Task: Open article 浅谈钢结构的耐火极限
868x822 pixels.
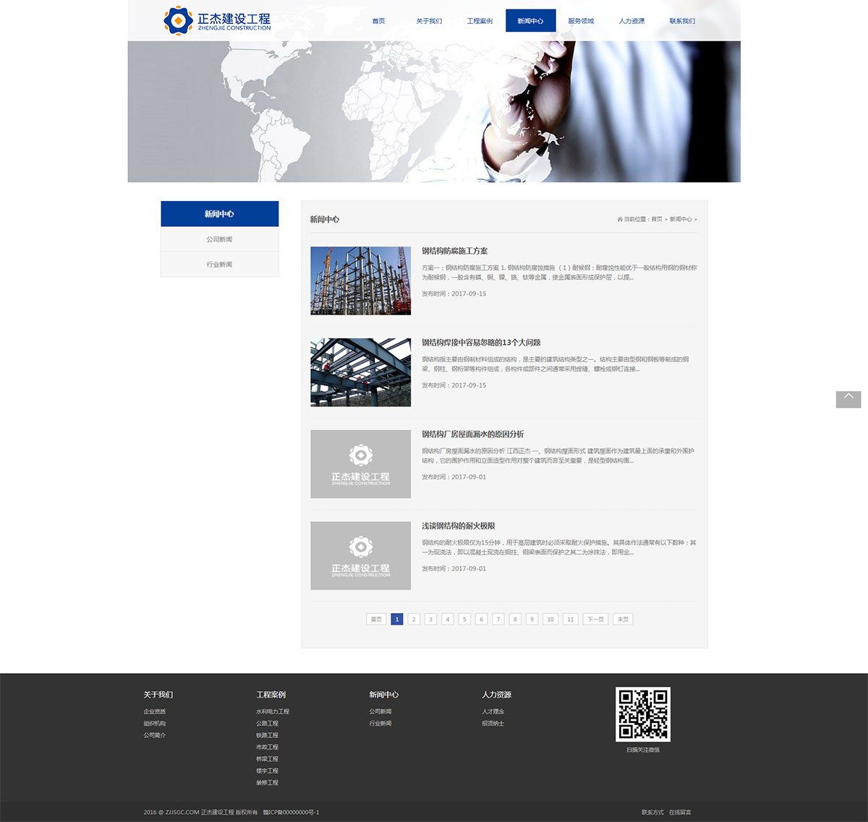Action: click(x=458, y=526)
